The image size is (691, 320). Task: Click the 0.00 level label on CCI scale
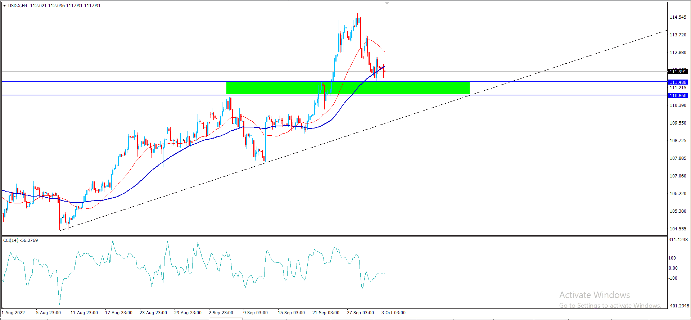(x=673, y=268)
